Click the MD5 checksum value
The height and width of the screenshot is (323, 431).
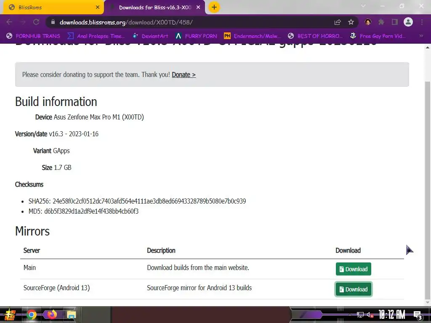coord(91,211)
